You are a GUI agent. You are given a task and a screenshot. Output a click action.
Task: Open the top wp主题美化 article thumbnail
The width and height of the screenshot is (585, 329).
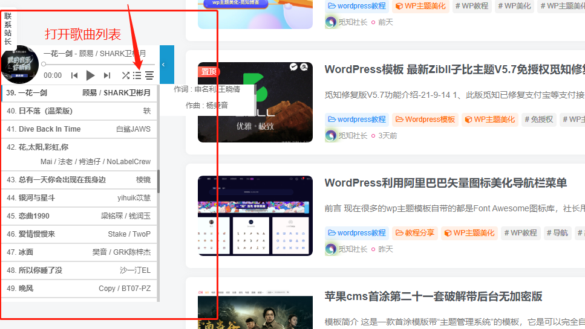click(255, 14)
